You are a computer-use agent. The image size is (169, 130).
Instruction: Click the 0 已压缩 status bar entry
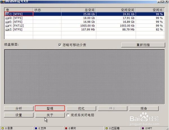click(x=122, y=128)
